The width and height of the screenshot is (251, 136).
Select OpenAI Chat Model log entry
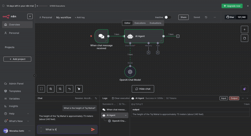117,121
